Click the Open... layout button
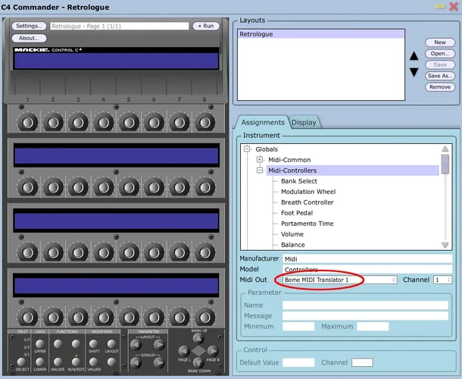 (x=440, y=54)
